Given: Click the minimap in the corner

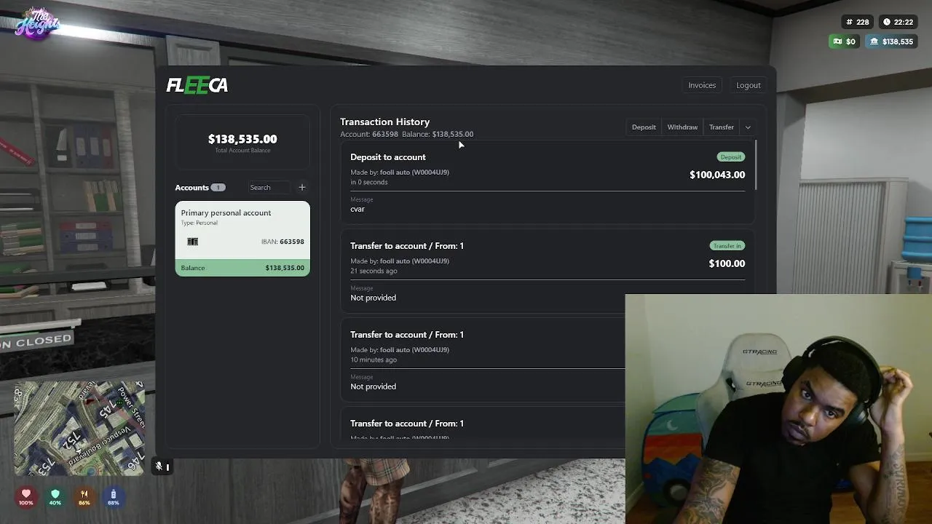Looking at the screenshot, I should tap(79, 428).
